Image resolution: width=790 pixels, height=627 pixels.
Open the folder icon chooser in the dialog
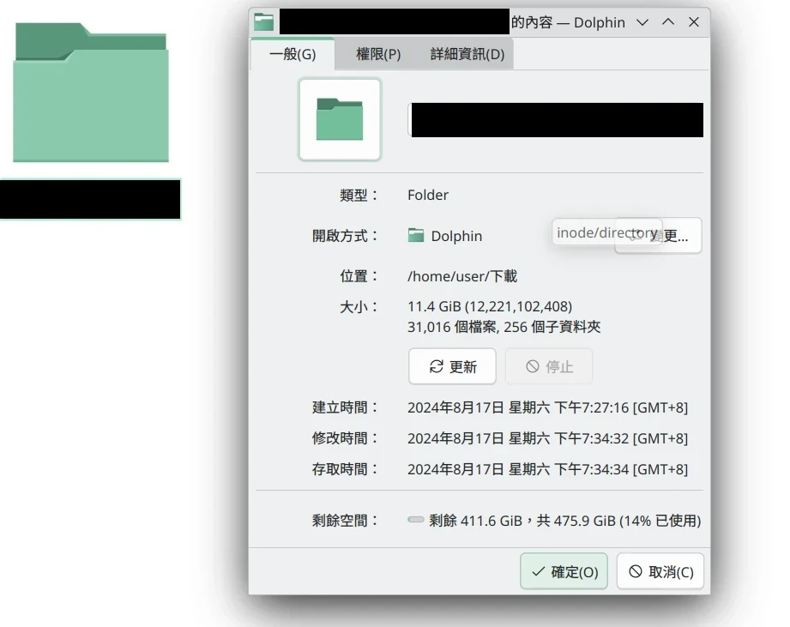click(x=340, y=119)
